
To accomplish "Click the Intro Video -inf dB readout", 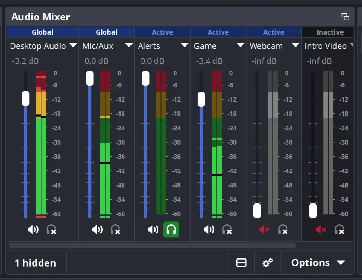I will click(319, 61).
